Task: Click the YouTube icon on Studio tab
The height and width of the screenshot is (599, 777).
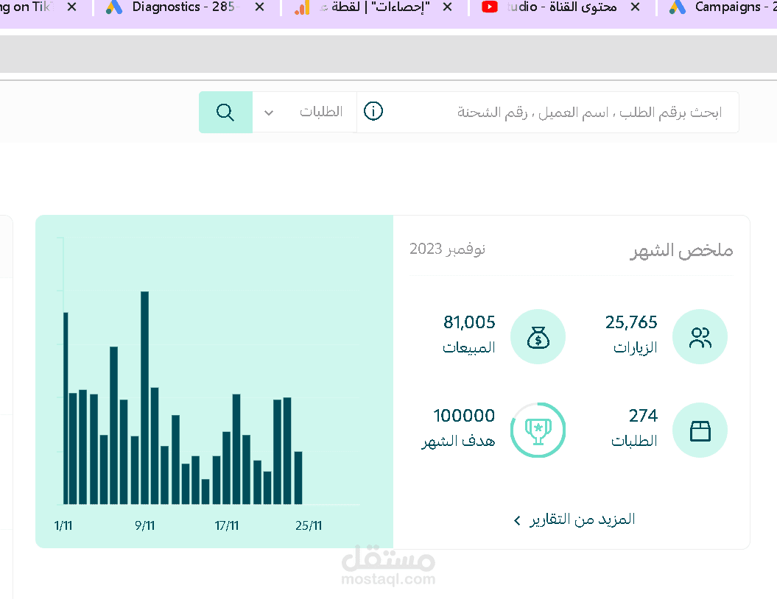Action: pyautogui.click(x=490, y=7)
